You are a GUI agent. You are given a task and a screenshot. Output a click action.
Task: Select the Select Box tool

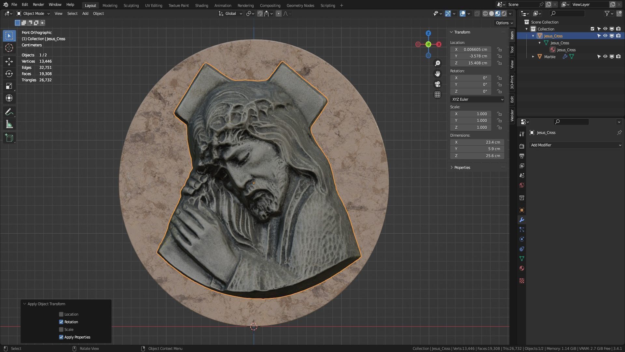[x=9, y=36]
